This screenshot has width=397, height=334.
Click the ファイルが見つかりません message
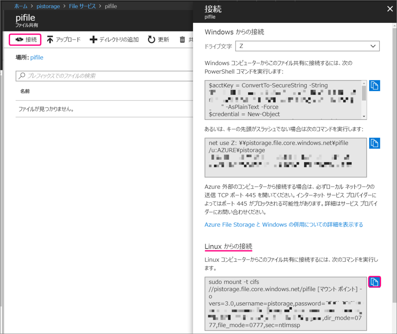(46, 109)
